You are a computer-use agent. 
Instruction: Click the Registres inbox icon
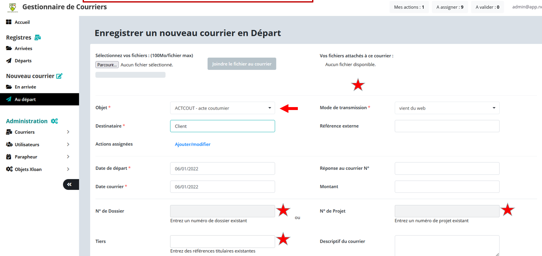[38, 38]
